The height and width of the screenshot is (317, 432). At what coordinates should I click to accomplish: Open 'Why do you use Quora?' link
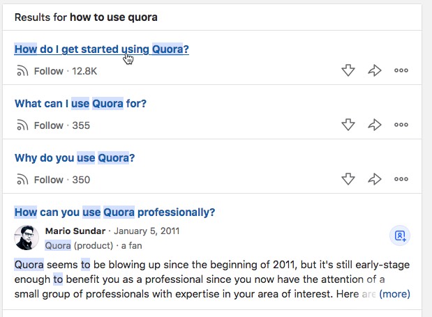point(75,158)
